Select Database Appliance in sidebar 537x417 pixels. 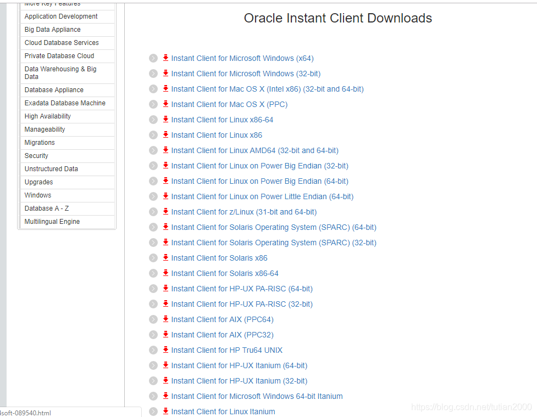pos(68,90)
